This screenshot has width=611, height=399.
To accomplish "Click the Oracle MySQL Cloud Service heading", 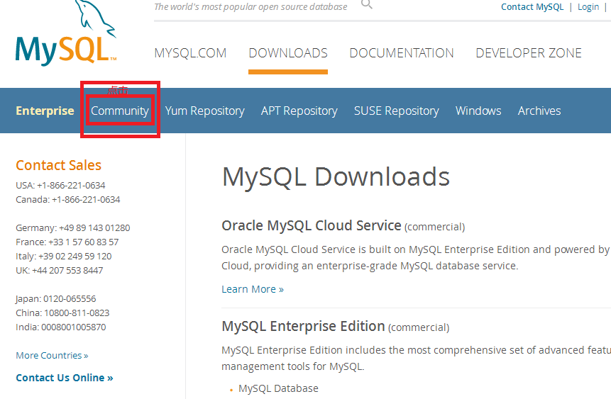I will point(312,226).
